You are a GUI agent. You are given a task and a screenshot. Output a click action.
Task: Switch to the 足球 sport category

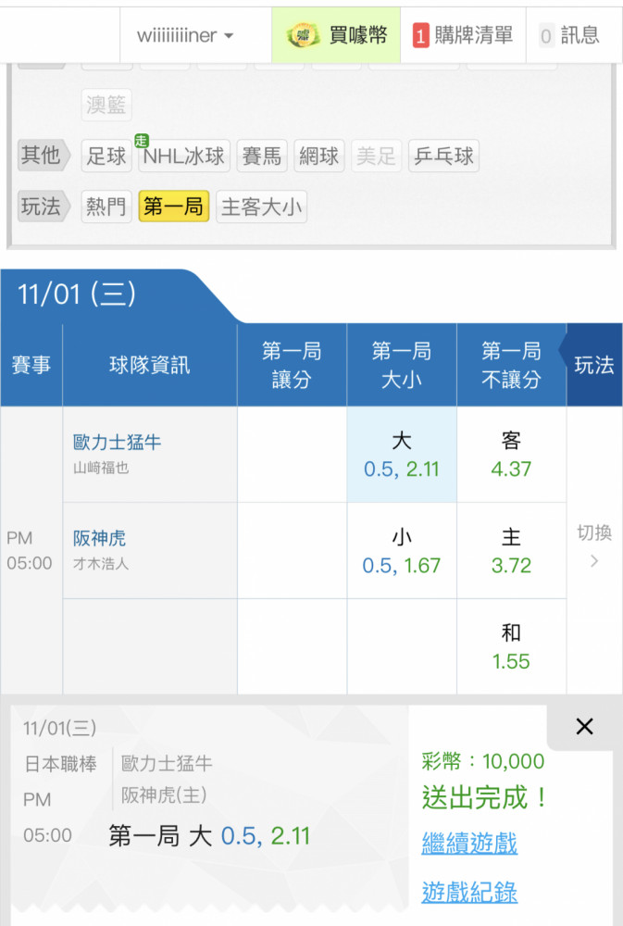pyautogui.click(x=106, y=156)
